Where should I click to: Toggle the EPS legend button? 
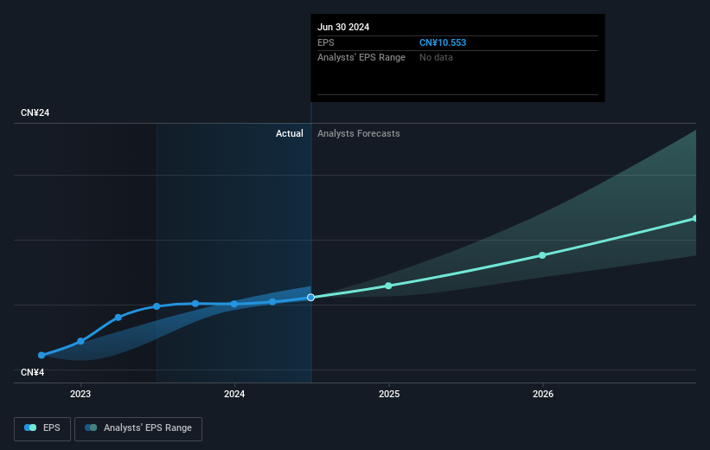coord(42,428)
